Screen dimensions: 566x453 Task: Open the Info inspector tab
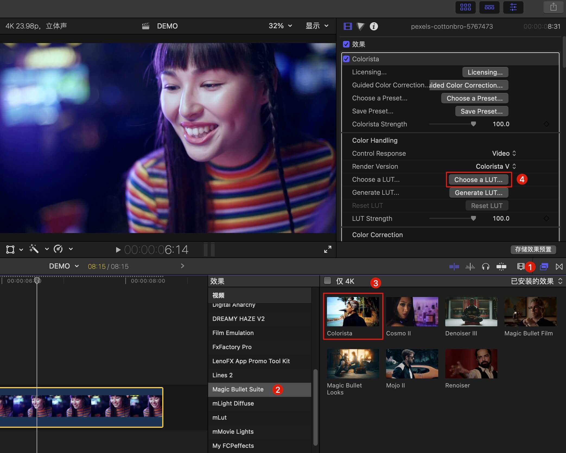374,26
